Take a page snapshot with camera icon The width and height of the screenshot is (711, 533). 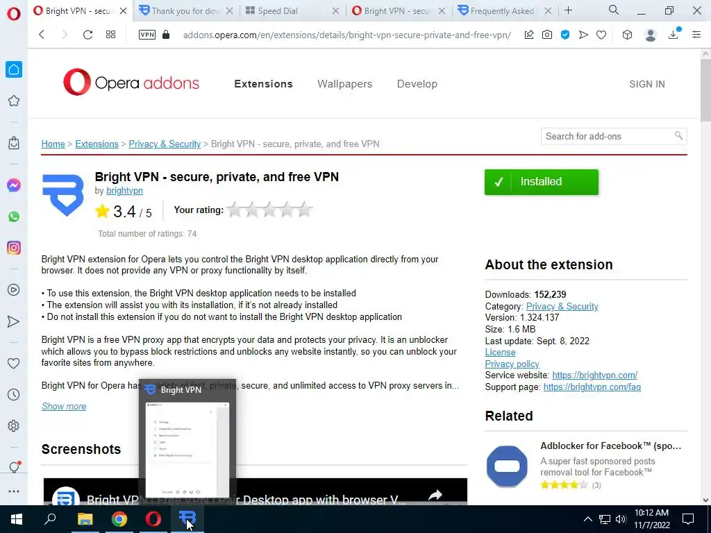pos(547,35)
